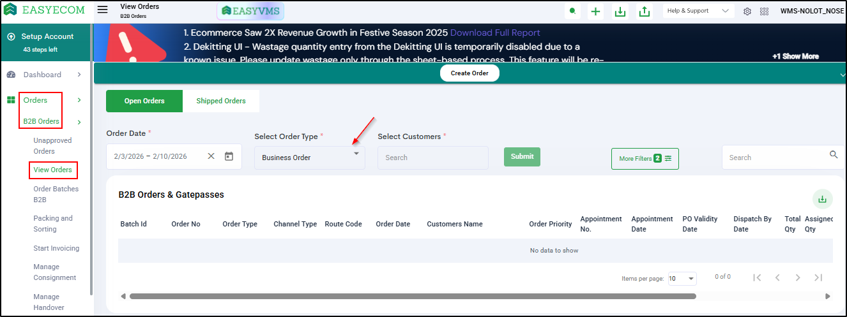
Task: Click the Select Customers search field
Action: pyautogui.click(x=432, y=158)
